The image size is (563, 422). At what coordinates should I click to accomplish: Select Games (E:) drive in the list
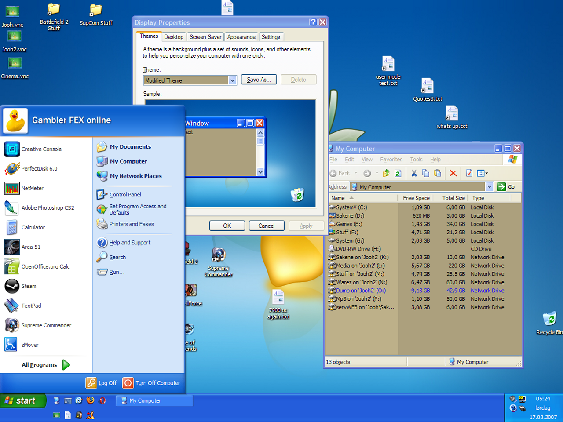pyautogui.click(x=346, y=224)
